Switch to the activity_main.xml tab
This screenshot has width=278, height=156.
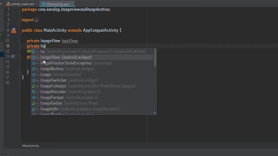[x=22, y=4]
